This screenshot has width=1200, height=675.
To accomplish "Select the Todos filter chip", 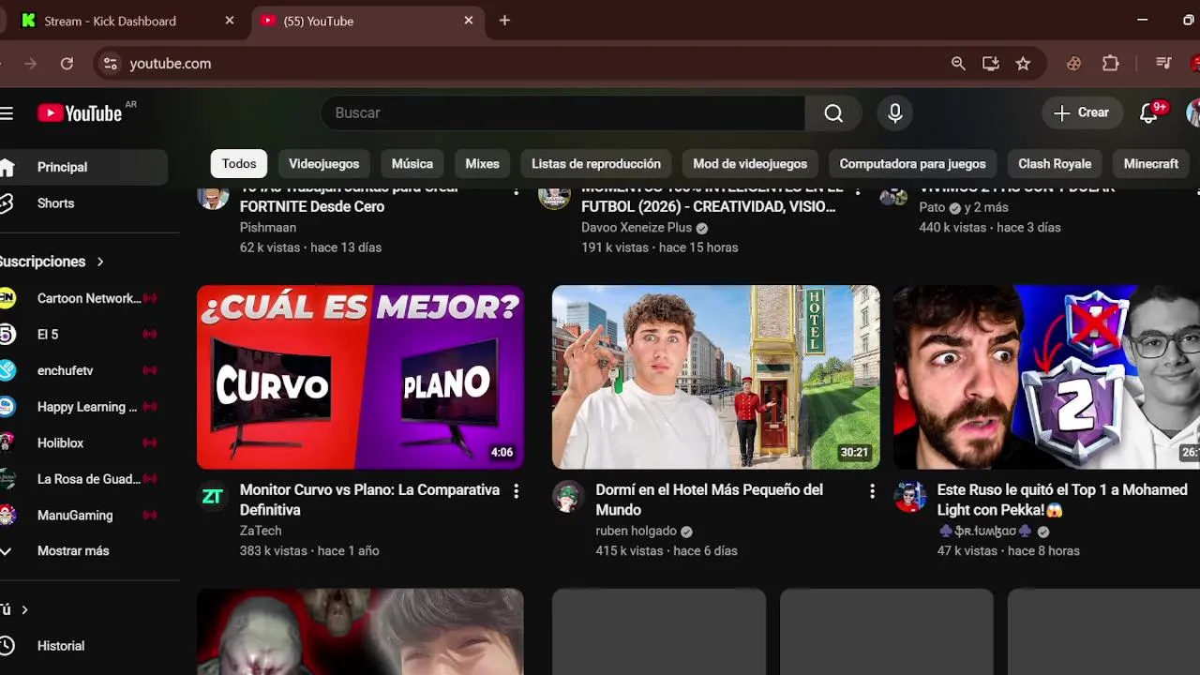I will (x=239, y=164).
